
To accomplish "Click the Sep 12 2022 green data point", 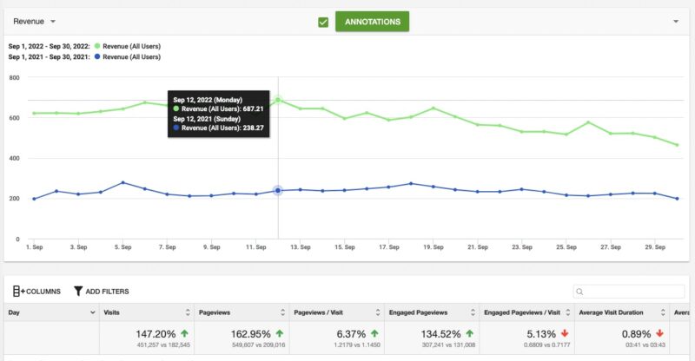I will tap(278, 100).
